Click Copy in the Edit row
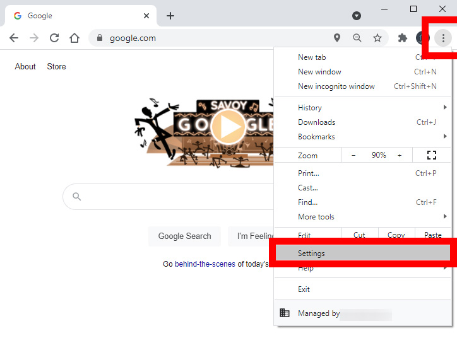Viewport: 457px width, 343px height. (396, 234)
